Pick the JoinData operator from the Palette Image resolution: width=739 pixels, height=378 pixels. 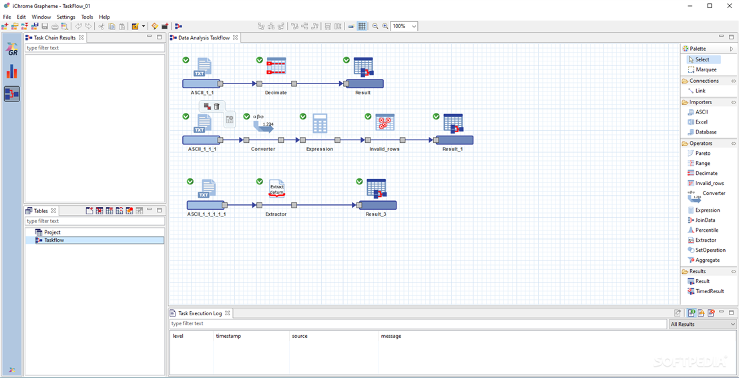tap(702, 220)
